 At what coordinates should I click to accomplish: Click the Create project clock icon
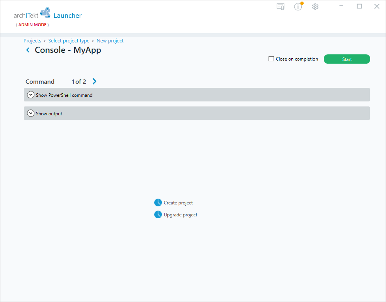point(158,203)
